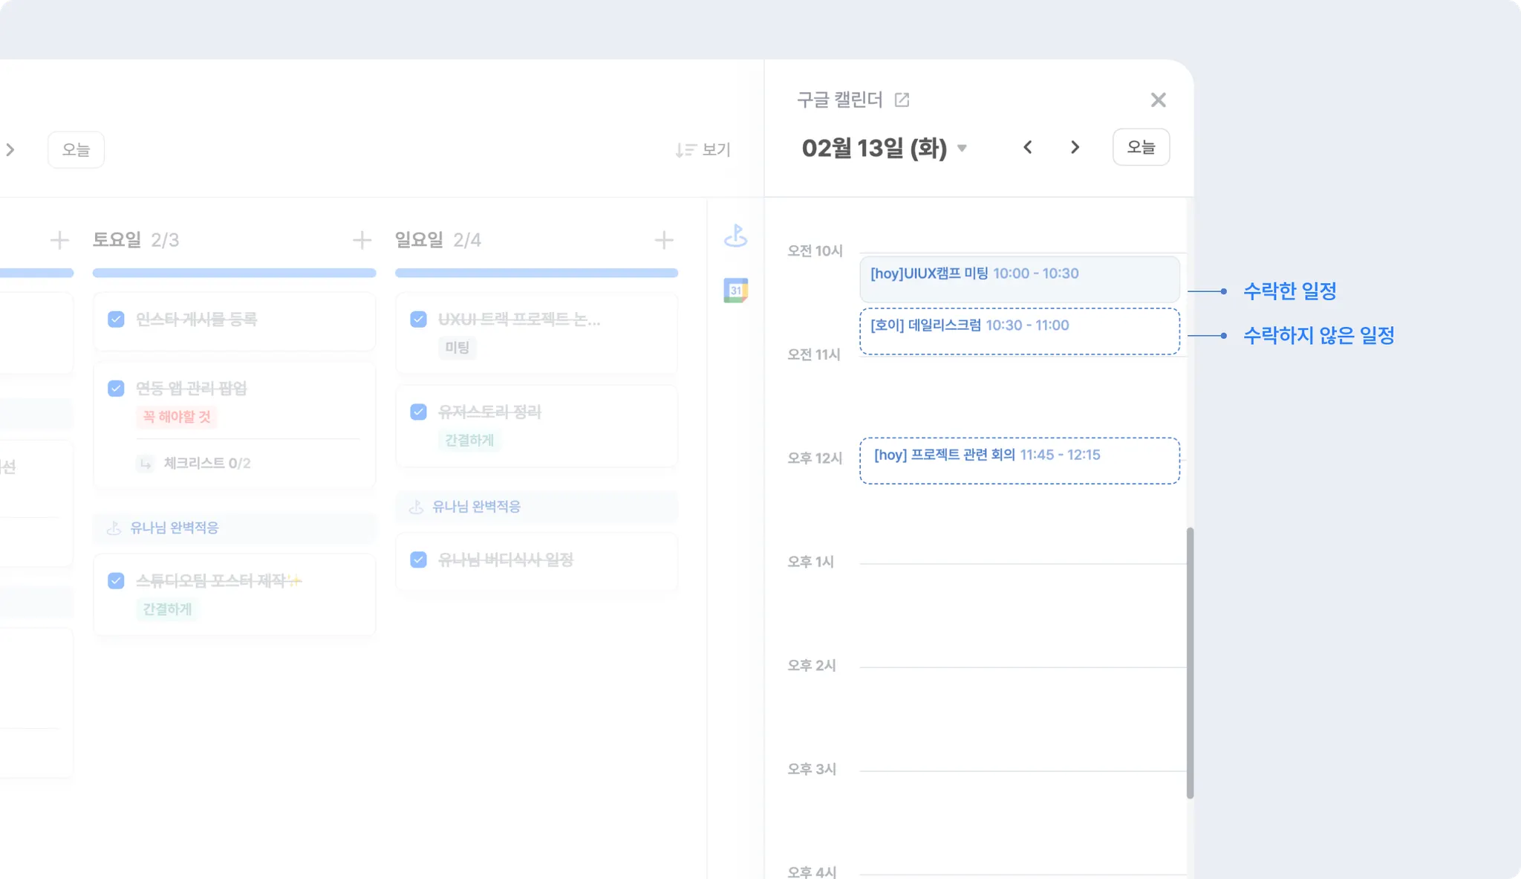The width and height of the screenshot is (1521, 879).
Task: Uncheck the 유저스토리 정리 task
Action: click(x=419, y=412)
